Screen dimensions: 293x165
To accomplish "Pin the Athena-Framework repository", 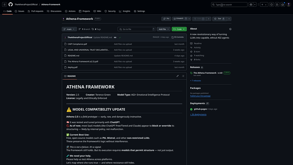I will click(166, 19).
